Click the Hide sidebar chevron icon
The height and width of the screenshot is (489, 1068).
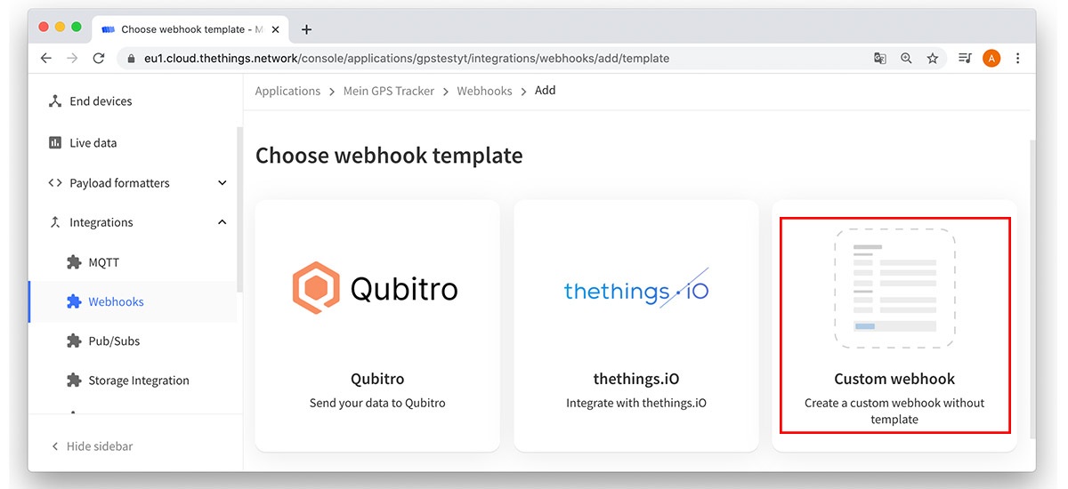pos(54,445)
